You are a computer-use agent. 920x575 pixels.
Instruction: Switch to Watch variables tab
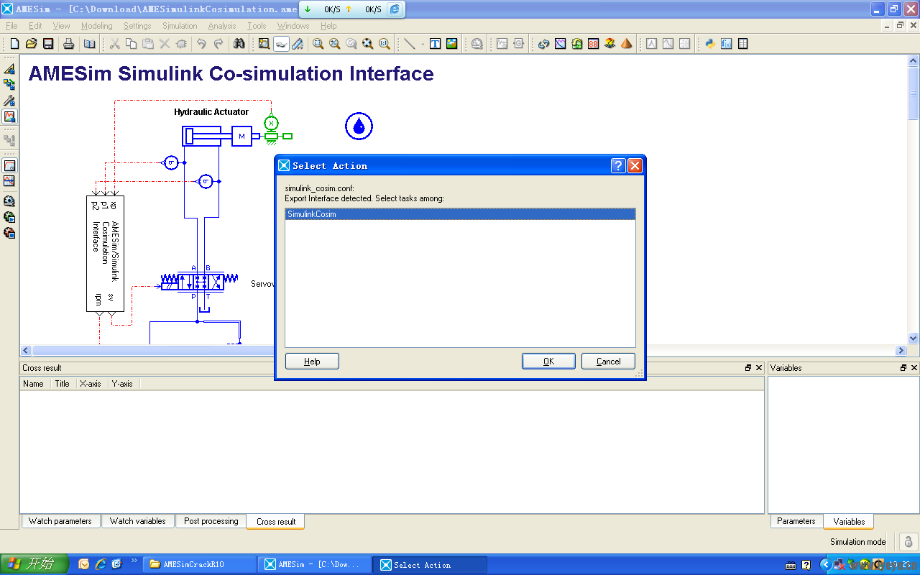(137, 521)
